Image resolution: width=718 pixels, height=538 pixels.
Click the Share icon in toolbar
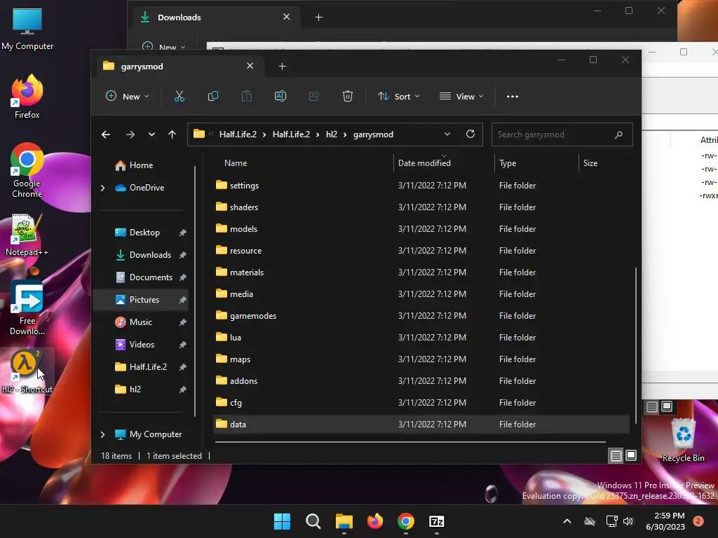pyautogui.click(x=314, y=97)
